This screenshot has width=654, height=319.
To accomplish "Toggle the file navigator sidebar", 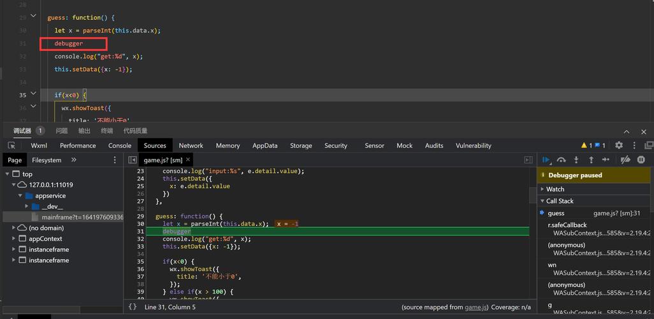I will 132,160.
